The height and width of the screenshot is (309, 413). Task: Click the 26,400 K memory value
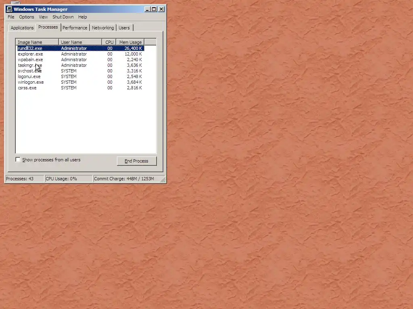point(133,48)
